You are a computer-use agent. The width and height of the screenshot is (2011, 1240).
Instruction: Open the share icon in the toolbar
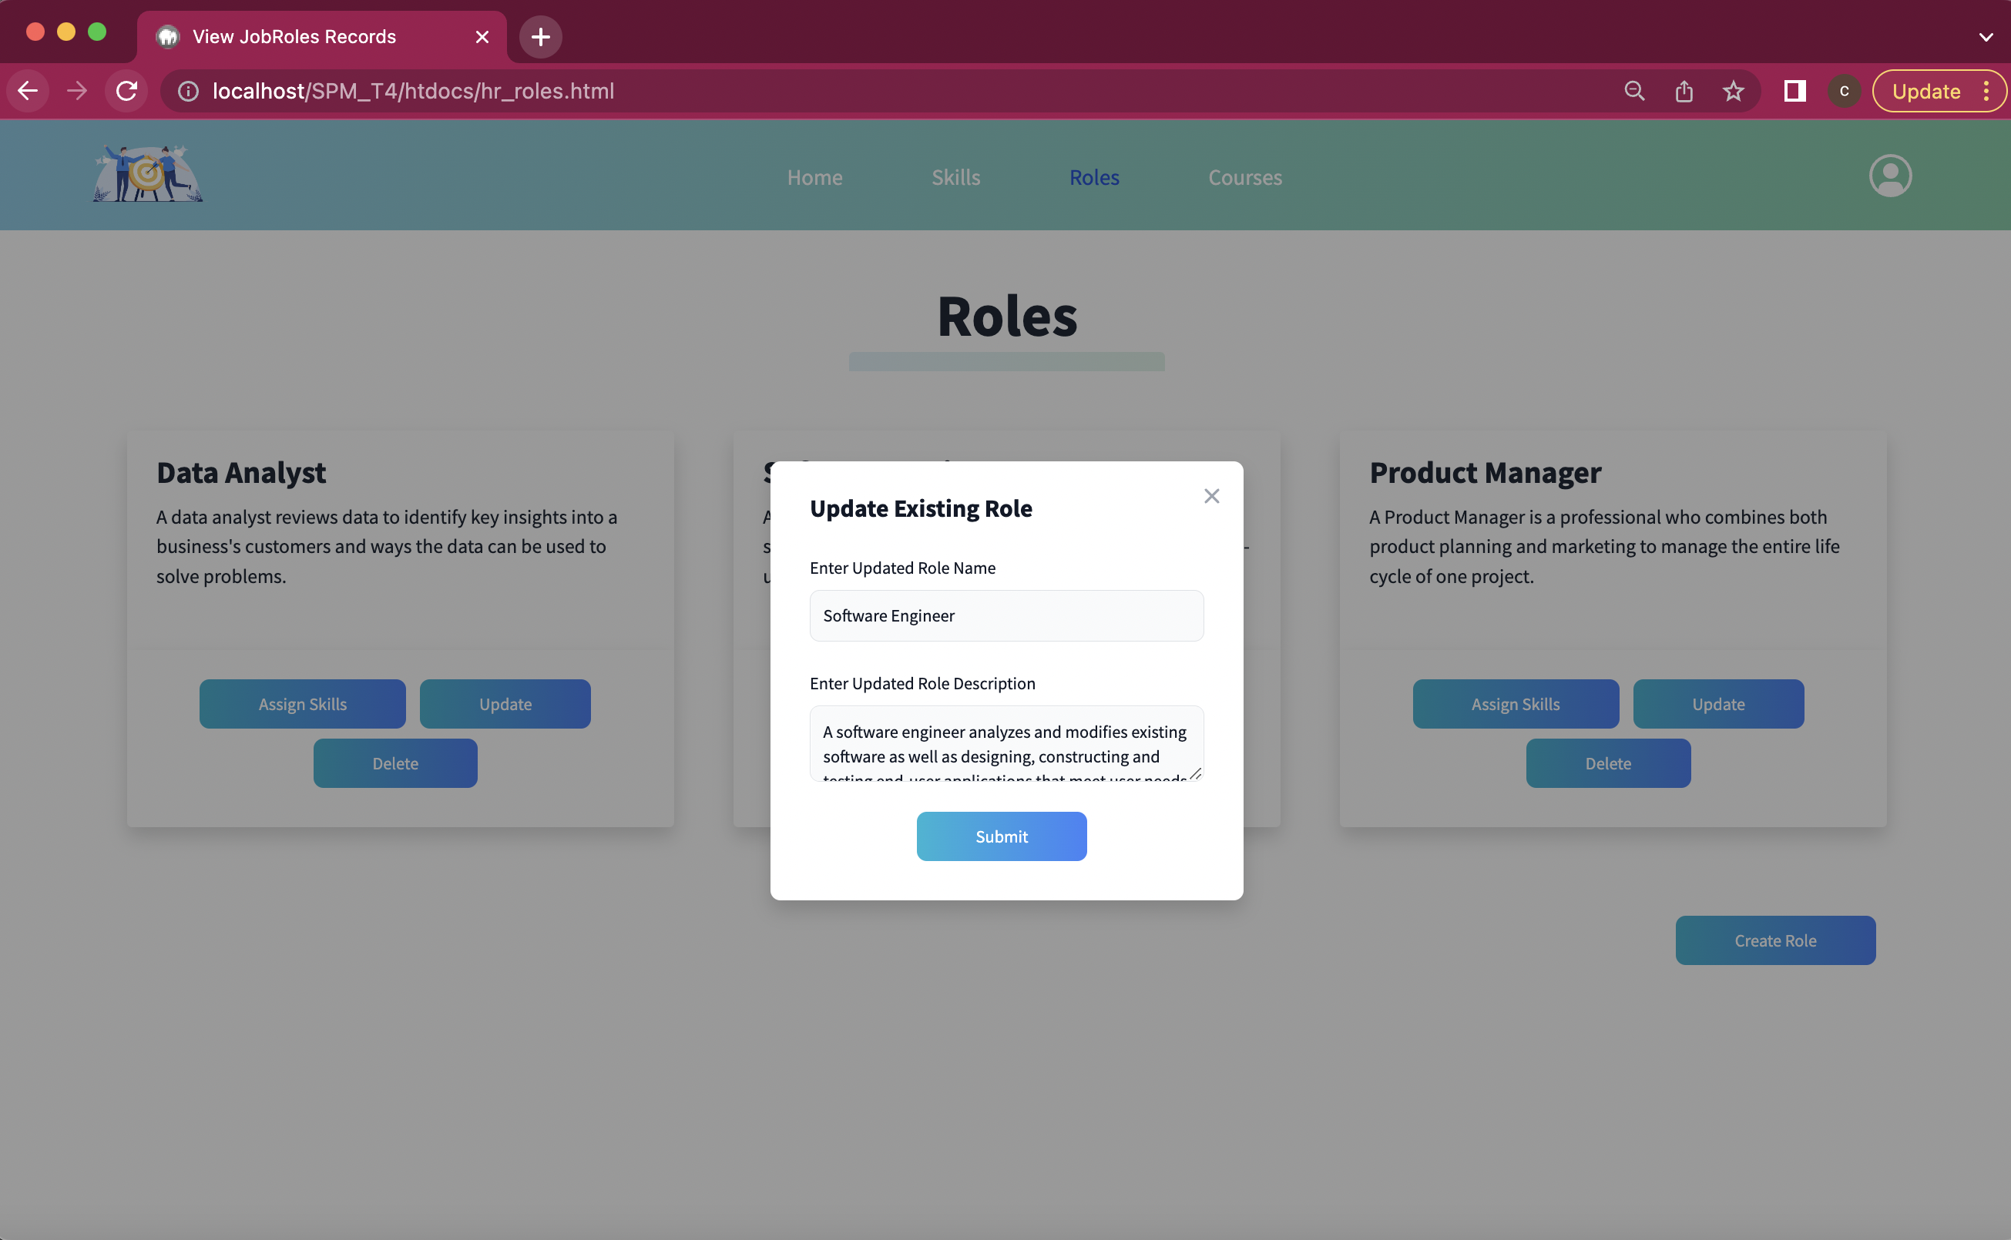tap(1684, 91)
